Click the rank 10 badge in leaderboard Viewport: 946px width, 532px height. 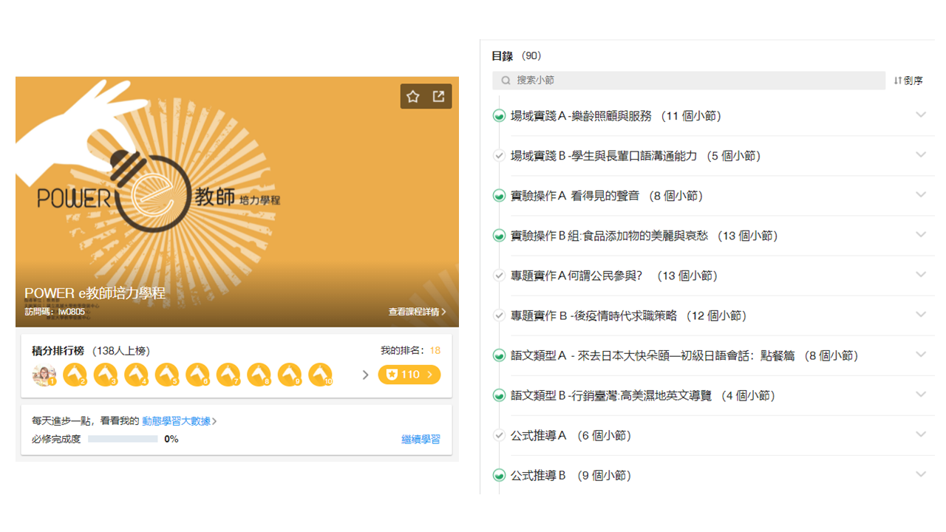(x=320, y=375)
